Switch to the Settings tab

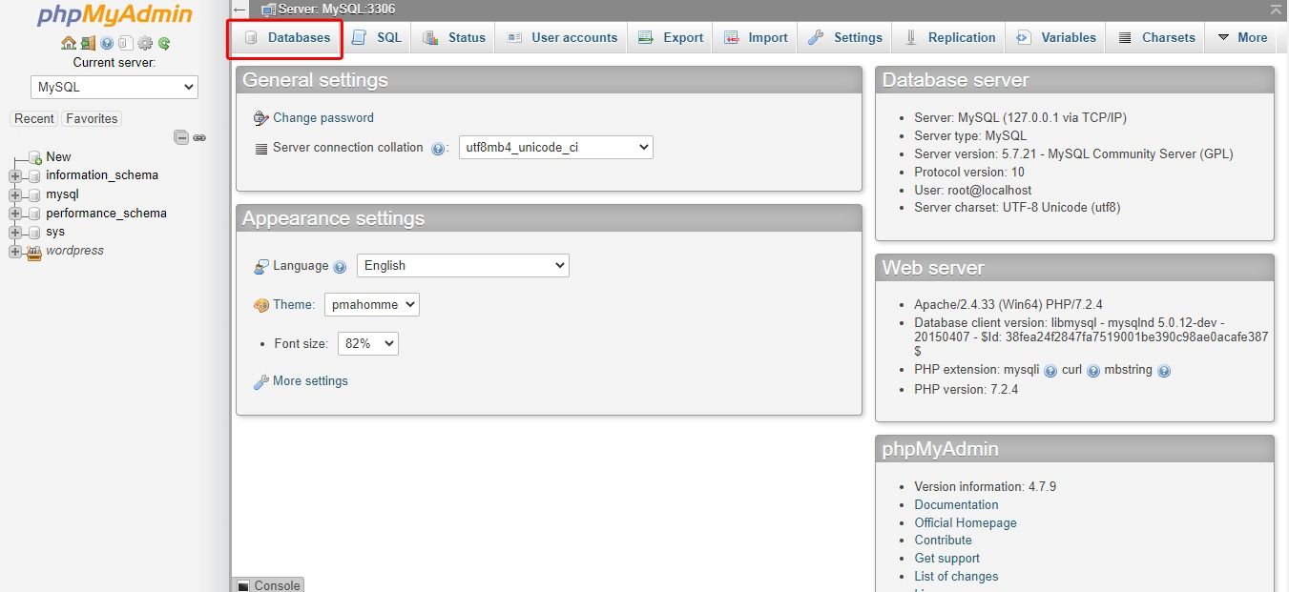click(845, 37)
